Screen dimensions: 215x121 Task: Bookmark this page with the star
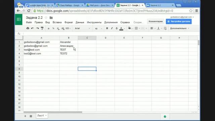191,11
